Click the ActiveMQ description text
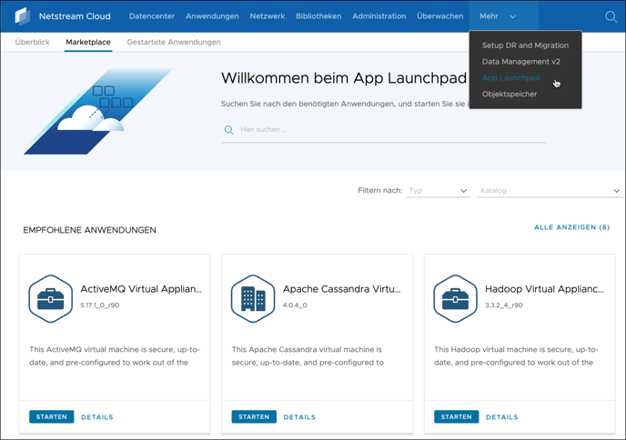The width and height of the screenshot is (626, 440). tap(114, 355)
